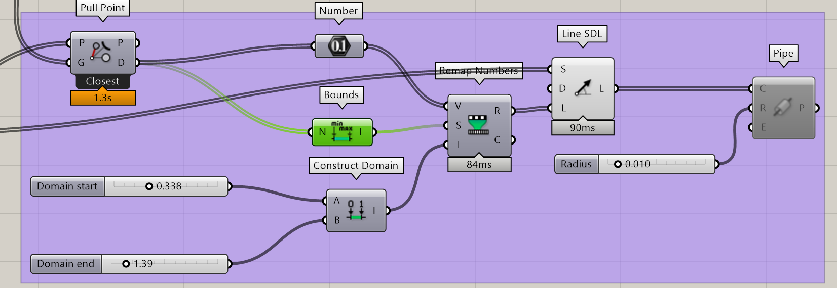
Task: Click the Closest label under Pull Point
Action: pyautogui.click(x=102, y=81)
